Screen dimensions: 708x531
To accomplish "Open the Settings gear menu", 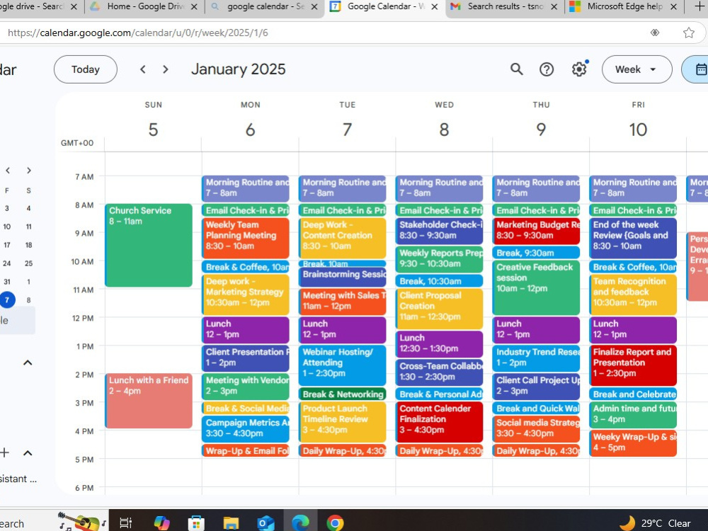I will click(579, 69).
